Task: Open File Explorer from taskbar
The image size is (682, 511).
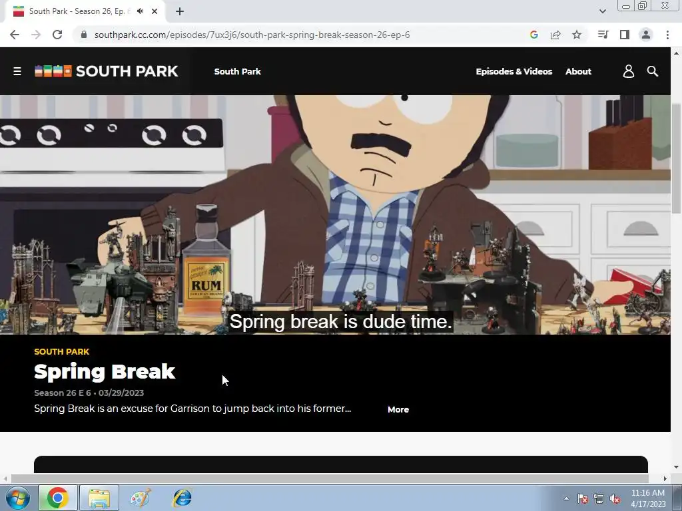Action: (x=99, y=498)
